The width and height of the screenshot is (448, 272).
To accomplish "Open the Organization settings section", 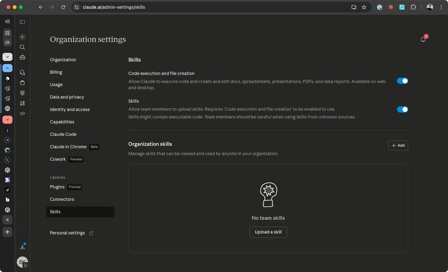I will [63, 60].
